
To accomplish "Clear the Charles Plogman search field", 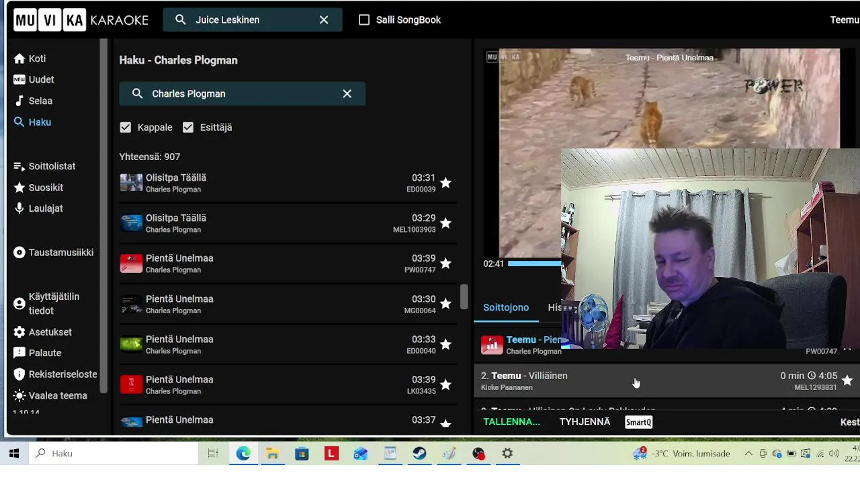I will pyautogui.click(x=347, y=94).
